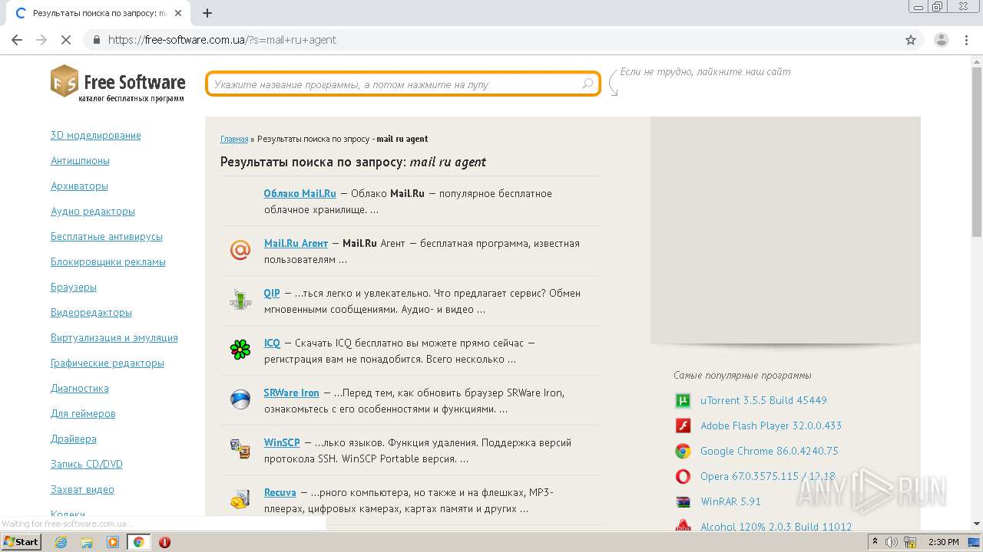Click the Mail.Ru Agent @ icon
Viewport: 983px width, 552px height.
coord(240,250)
